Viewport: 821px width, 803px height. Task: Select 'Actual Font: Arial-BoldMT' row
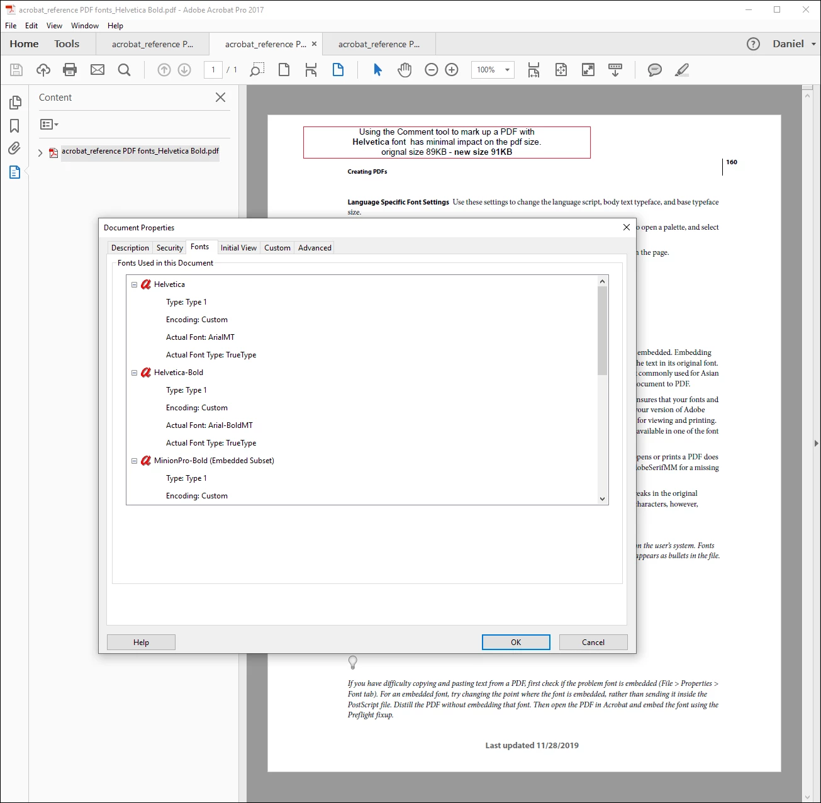(209, 425)
